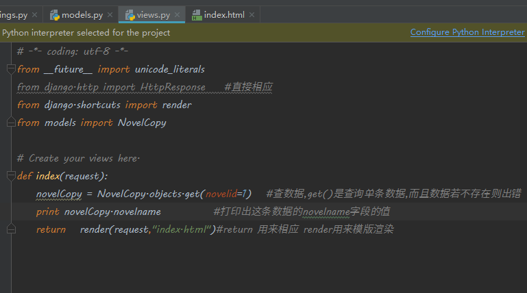Open the index.html tab

pos(223,14)
